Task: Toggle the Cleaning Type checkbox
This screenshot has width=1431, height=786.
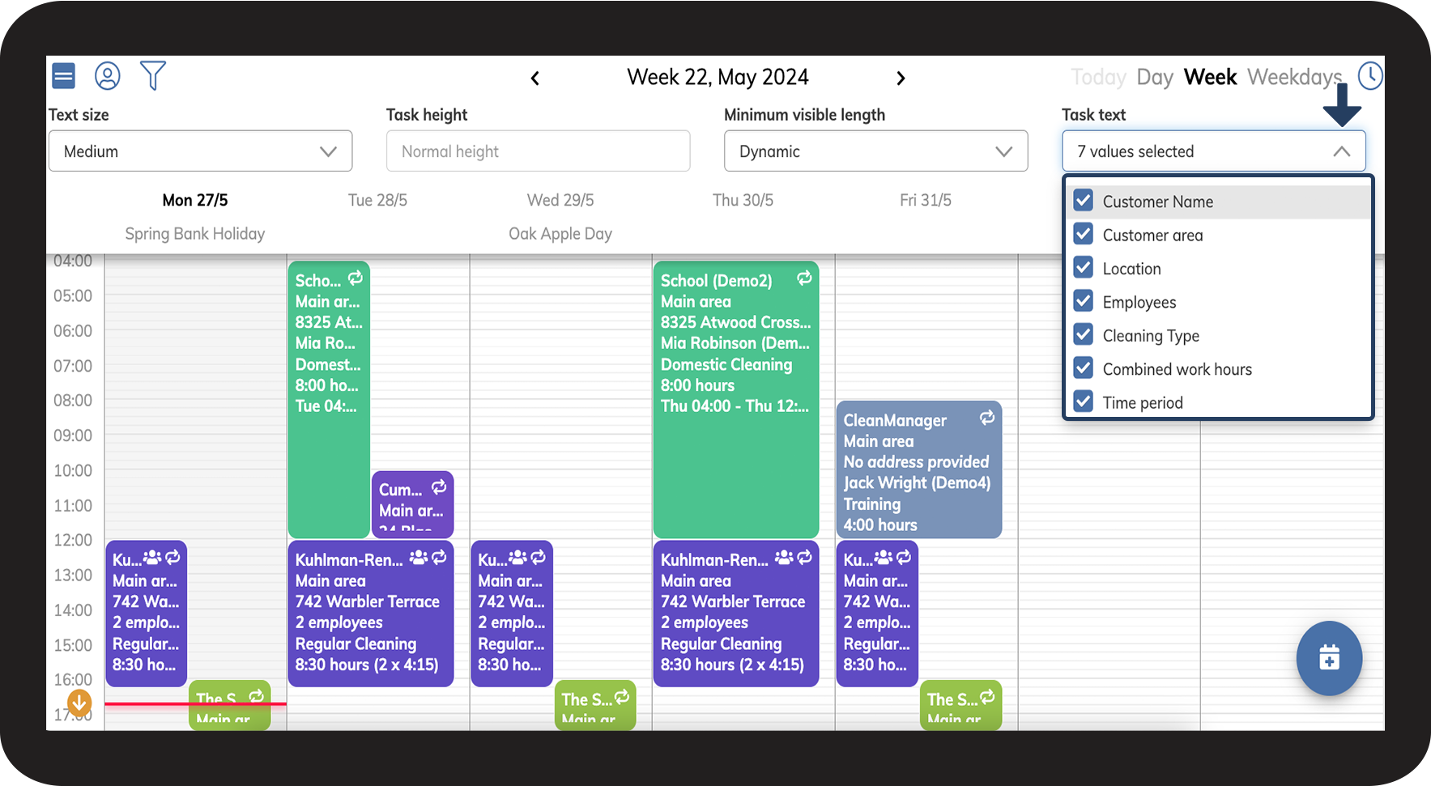Action: click(x=1084, y=334)
